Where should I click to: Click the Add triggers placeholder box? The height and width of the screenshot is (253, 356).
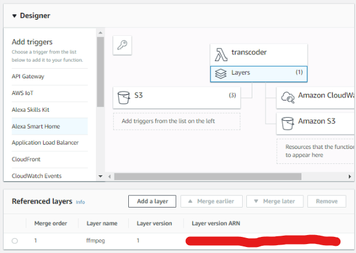(x=177, y=121)
